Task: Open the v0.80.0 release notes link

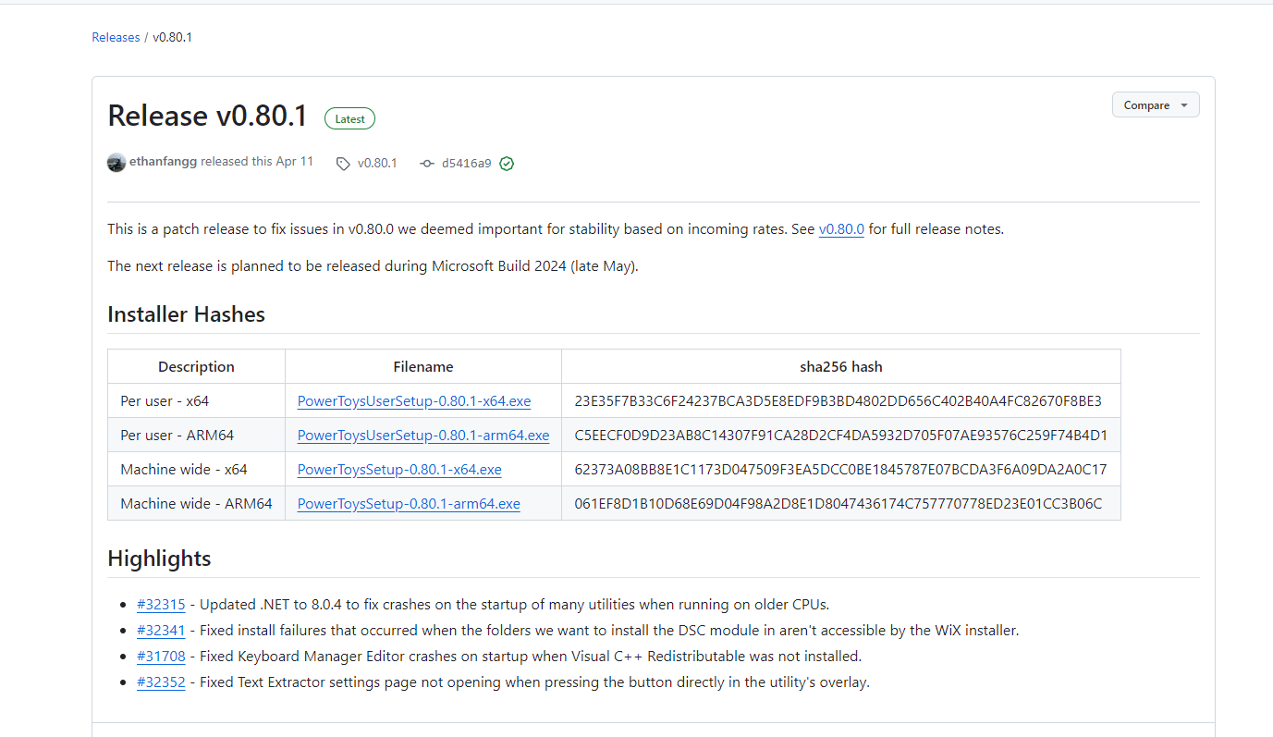Action: coord(841,229)
